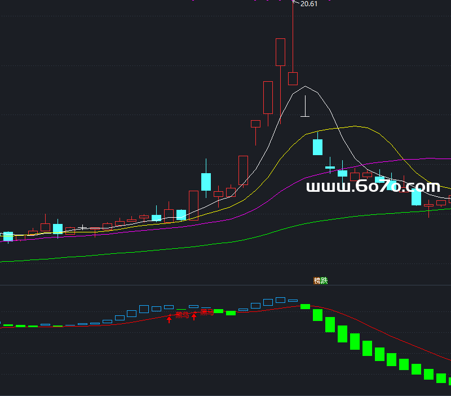Open the www.6o7o.com watermark link
This screenshot has width=451, height=396.
click(373, 187)
